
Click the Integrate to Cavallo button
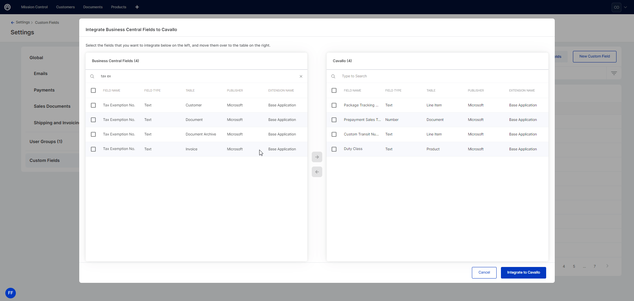(x=523, y=273)
